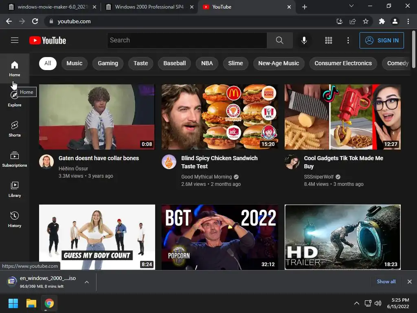The width and height of the screenshot is (417, 313).
Task: Open Explore in the sidebar
Action: click(x=15, y=99)
